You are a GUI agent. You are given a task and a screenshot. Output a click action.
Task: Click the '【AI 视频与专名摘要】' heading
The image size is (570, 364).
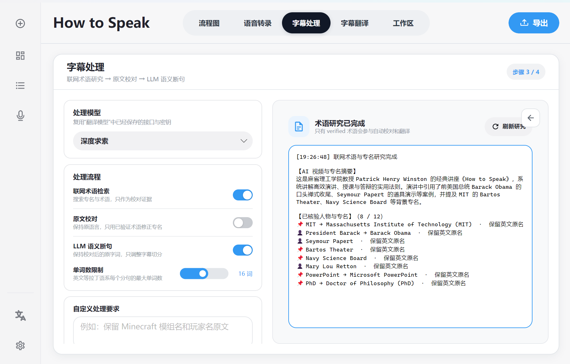[x=327, y=171]
